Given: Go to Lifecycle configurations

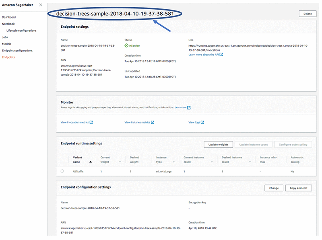Looking at the screenshot, I should pyautogui.click(x=21, y=31).
